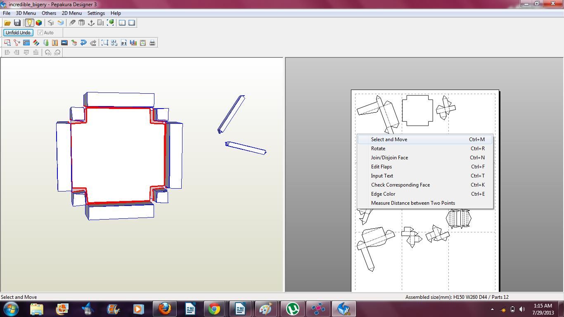Screen dimensions: 564x317
Task: Activate the light bulb shading icon
Action: pos(29,23)
